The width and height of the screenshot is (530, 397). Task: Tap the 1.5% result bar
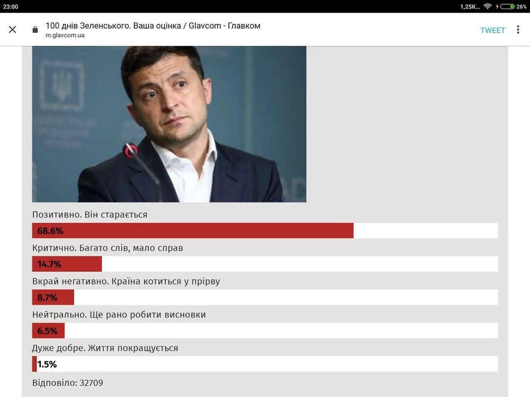point(35,364)
